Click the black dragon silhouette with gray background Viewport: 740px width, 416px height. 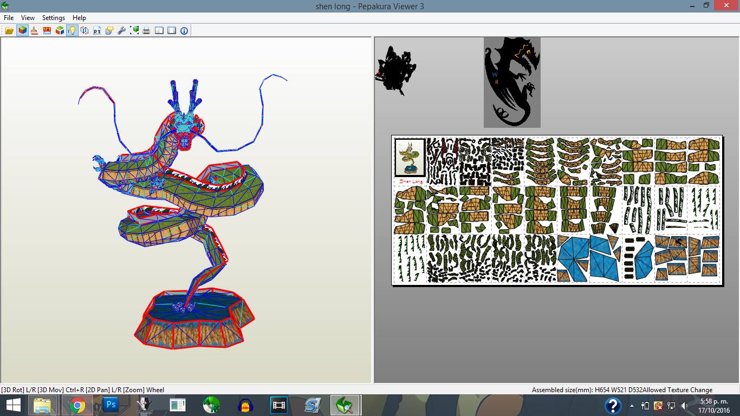pyautogui.click(x=512, y=82)
